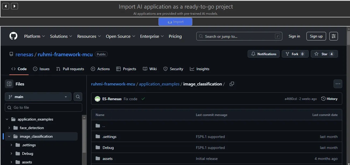
Task: Expand the Platform navigation menu
Action: pyautogui.click(x=34, y=36)
